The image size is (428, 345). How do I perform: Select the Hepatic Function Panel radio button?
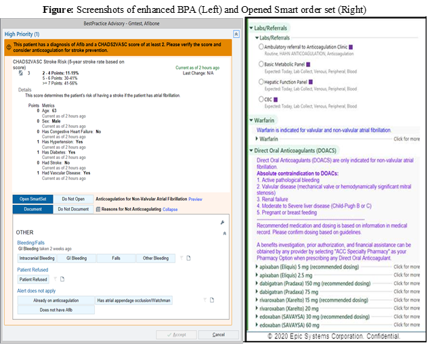(x=260, y=82)
